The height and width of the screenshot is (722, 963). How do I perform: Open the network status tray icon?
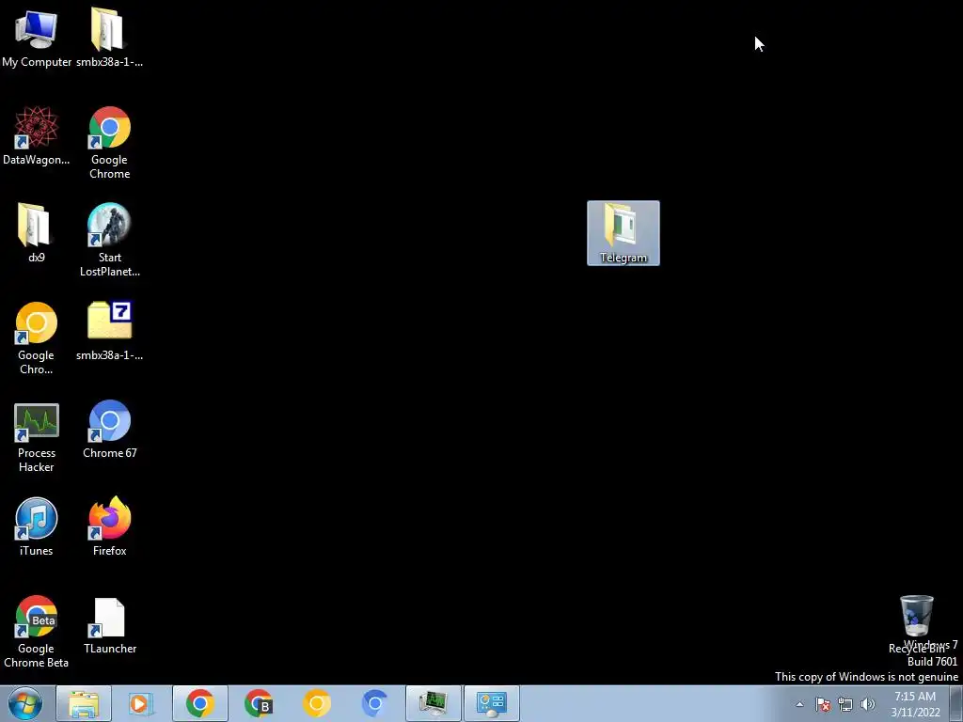pyautogui.click(x=845, y=704)
